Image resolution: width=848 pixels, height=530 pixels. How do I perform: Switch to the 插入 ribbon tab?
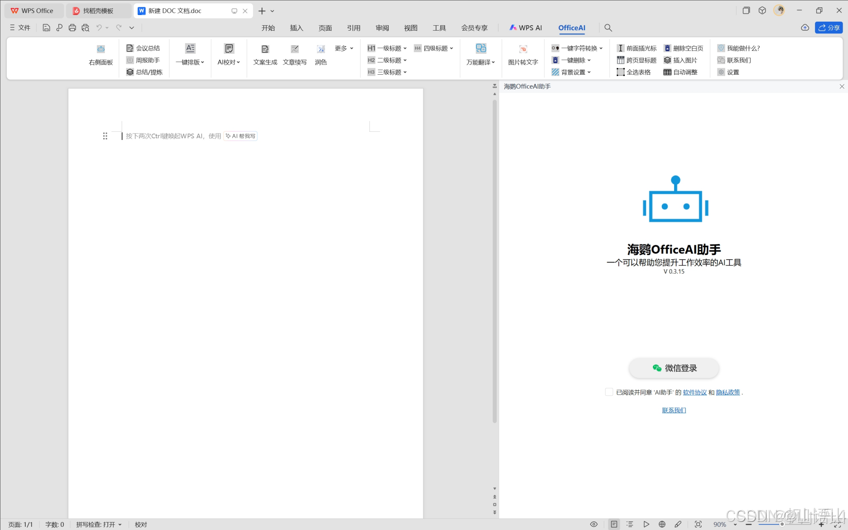point(296,28)
